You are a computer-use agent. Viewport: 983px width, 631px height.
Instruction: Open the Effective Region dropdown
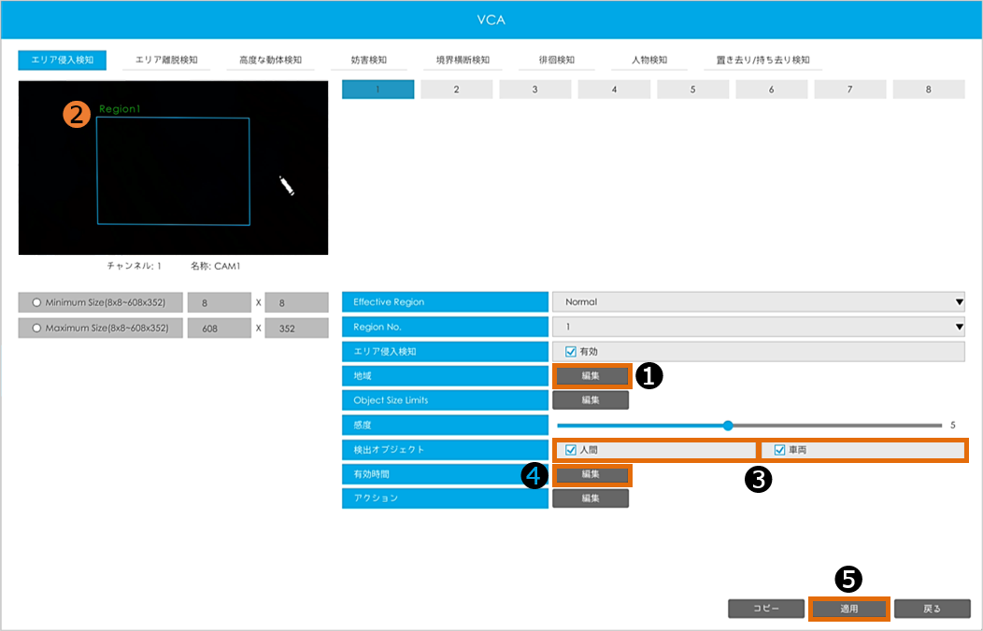tap(758, 302)
